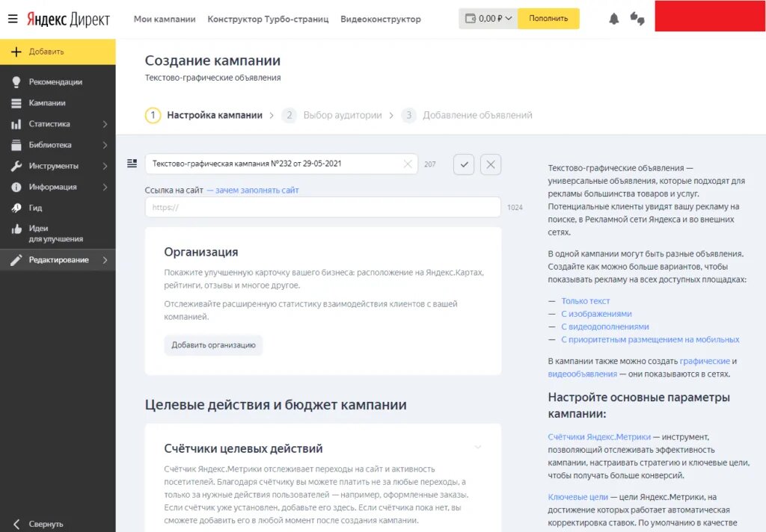Image resolution: width=766 pixels, height=532 pixels.
Task: Expand the Статистика submenu chevron
Action: [x=105, y=124]
